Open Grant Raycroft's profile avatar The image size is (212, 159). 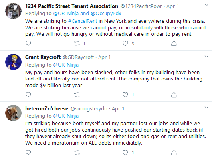(x=13, y=62)
